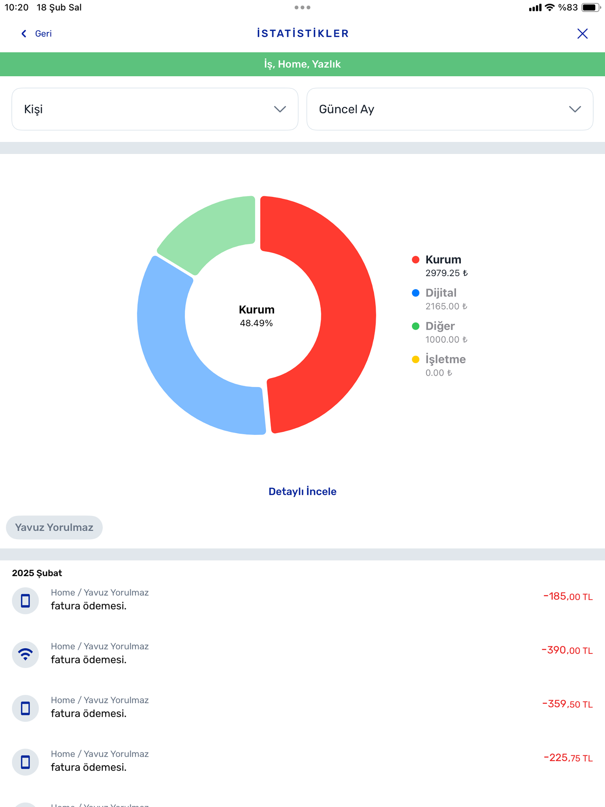Select the Dijital legend label
The width and height of the screenshot is (605, 807).
tap(441, 293)
